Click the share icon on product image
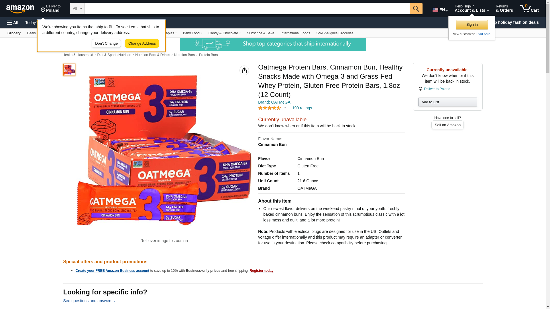 244,70
